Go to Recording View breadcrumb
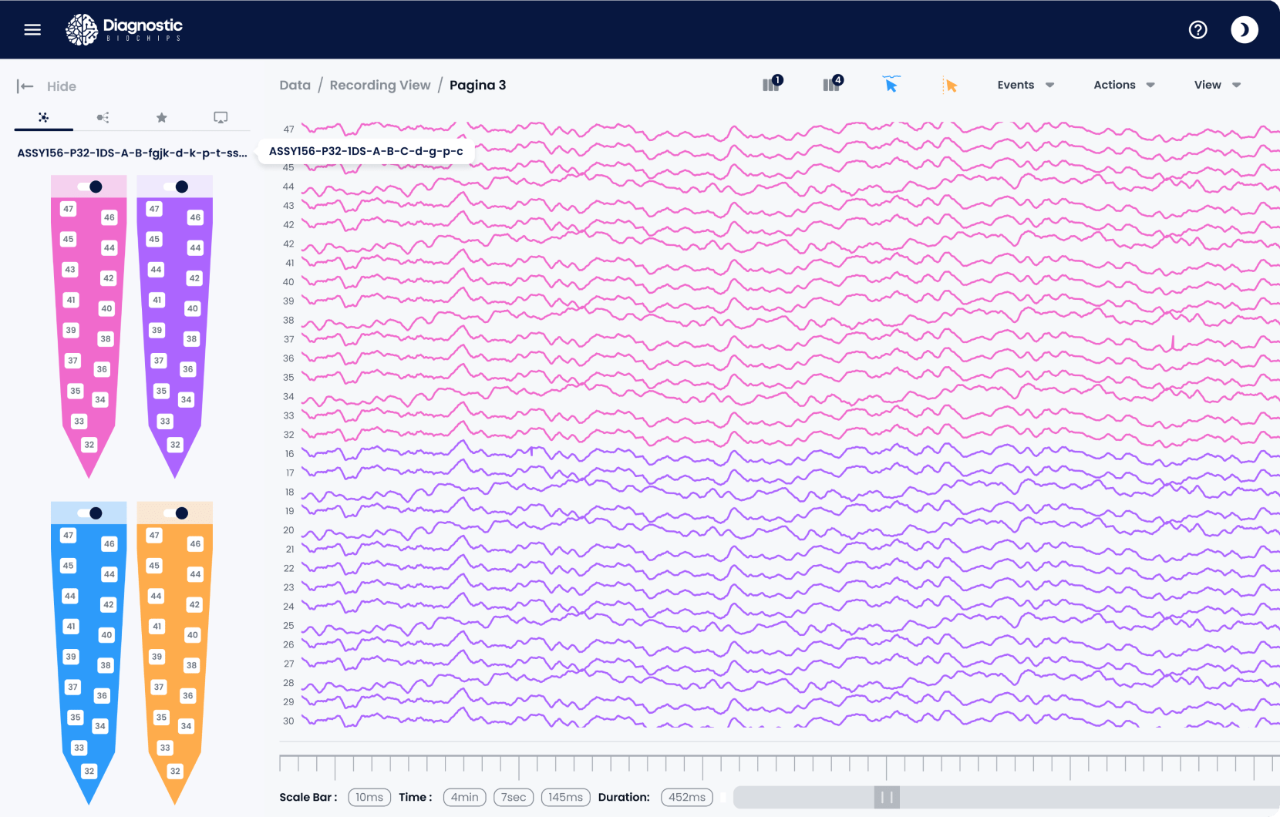The width and height of the screenshot is (1280, 817). [379, 85]
